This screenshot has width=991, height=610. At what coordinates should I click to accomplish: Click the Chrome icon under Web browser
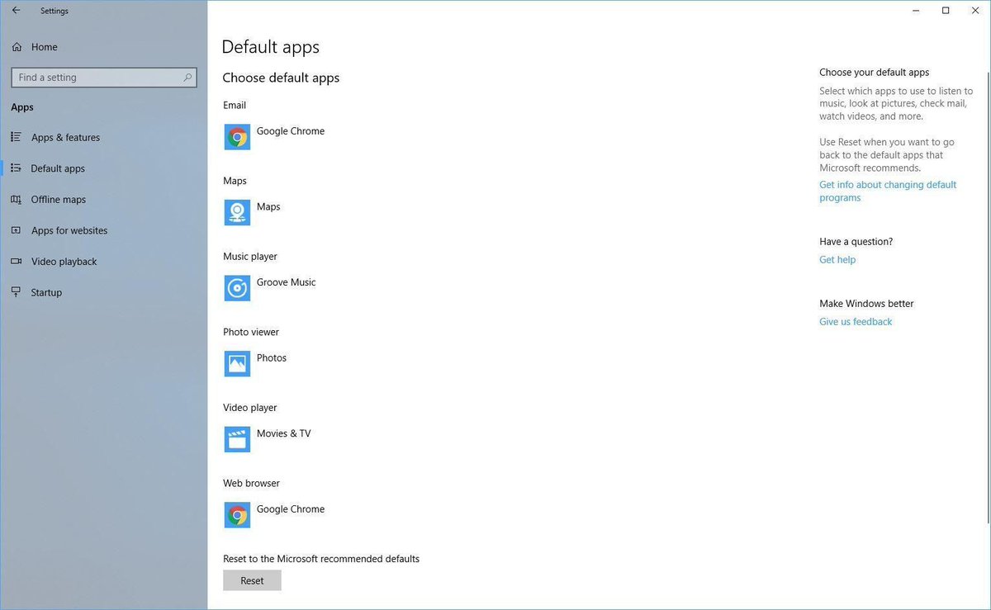pos(237,515)
